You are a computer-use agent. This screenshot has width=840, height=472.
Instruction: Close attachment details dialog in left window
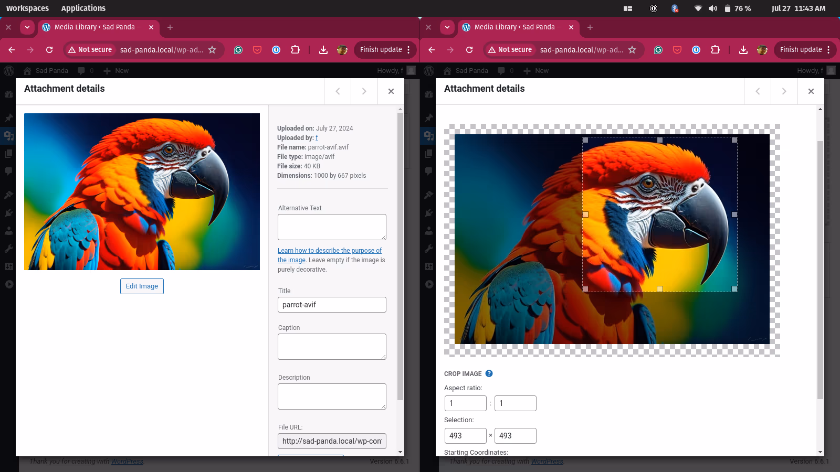coord(391,91)
